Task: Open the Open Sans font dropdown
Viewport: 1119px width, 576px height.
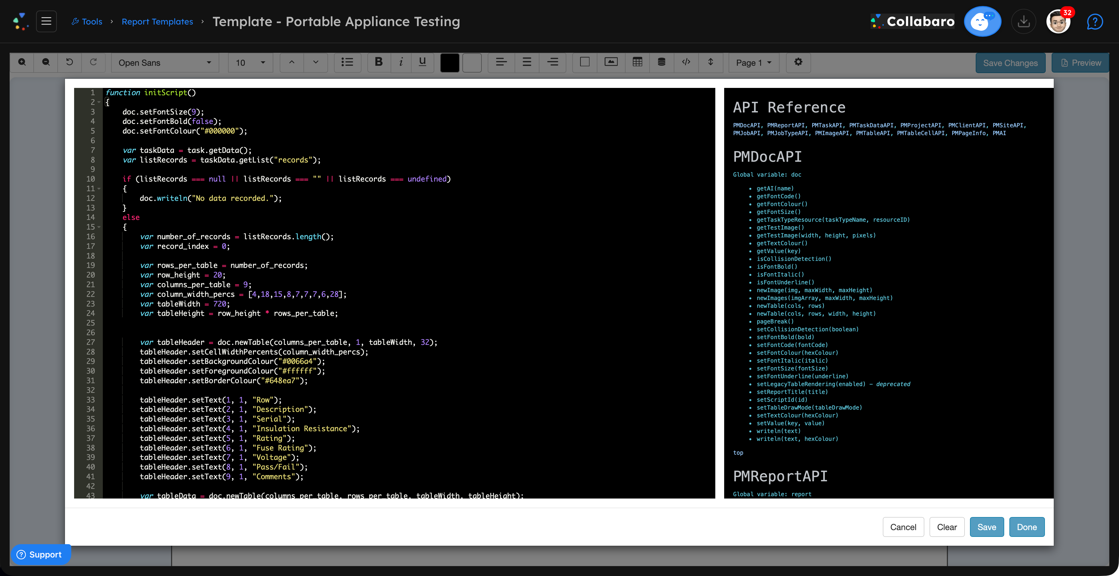Action: click(x=165, y=63)
